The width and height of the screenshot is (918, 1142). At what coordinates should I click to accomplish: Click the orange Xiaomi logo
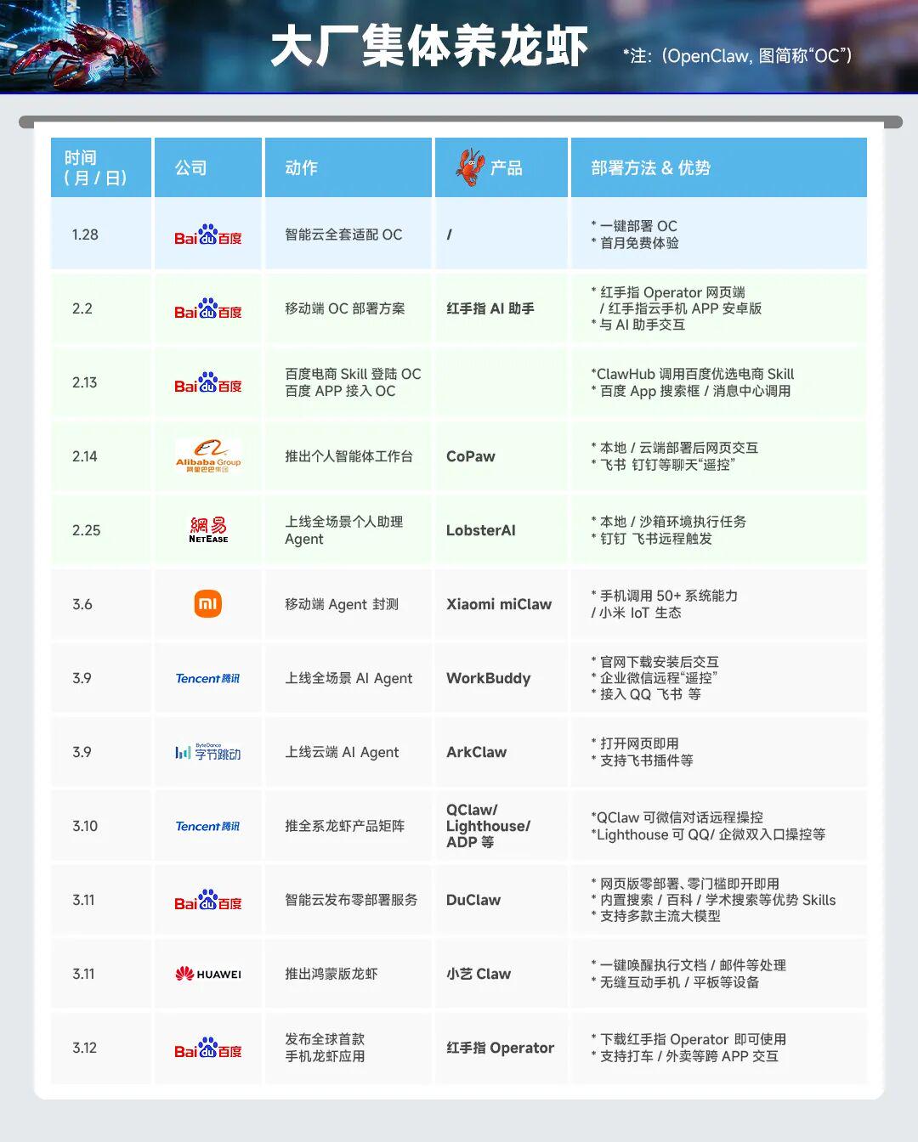coord(208,604)
